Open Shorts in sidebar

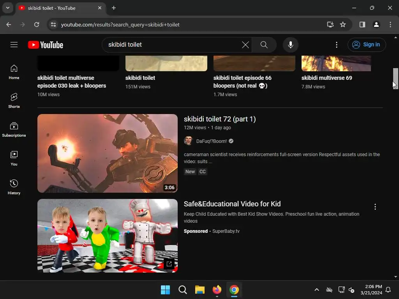(14, 101)
